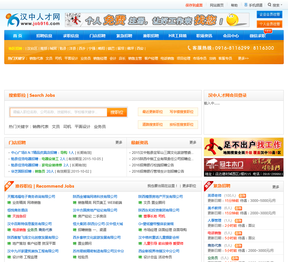Open company 汉中格林童话儿童摄影会所

(x=159, y=237)
